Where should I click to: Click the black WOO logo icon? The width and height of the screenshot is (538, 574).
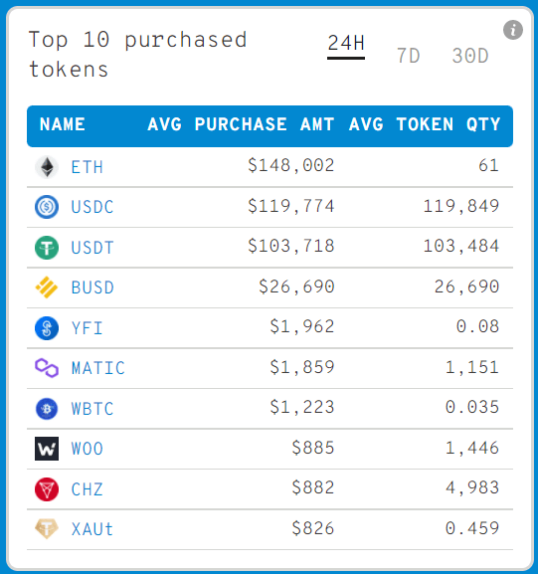pyautogui.click(x=47, y=449)
